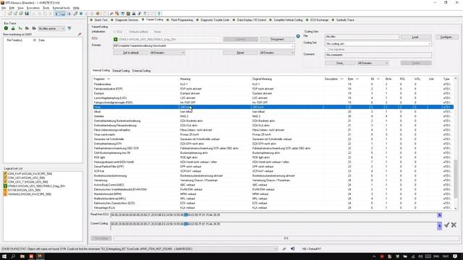Open taskbar search magnifier
Viewport: 463px width, 260px height.
pos(13,256)
